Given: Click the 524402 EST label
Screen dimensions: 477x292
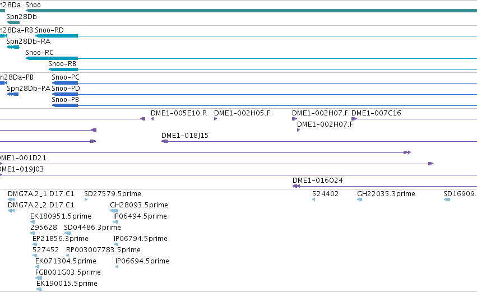Looking at the screenshot, I should (325, 194).
